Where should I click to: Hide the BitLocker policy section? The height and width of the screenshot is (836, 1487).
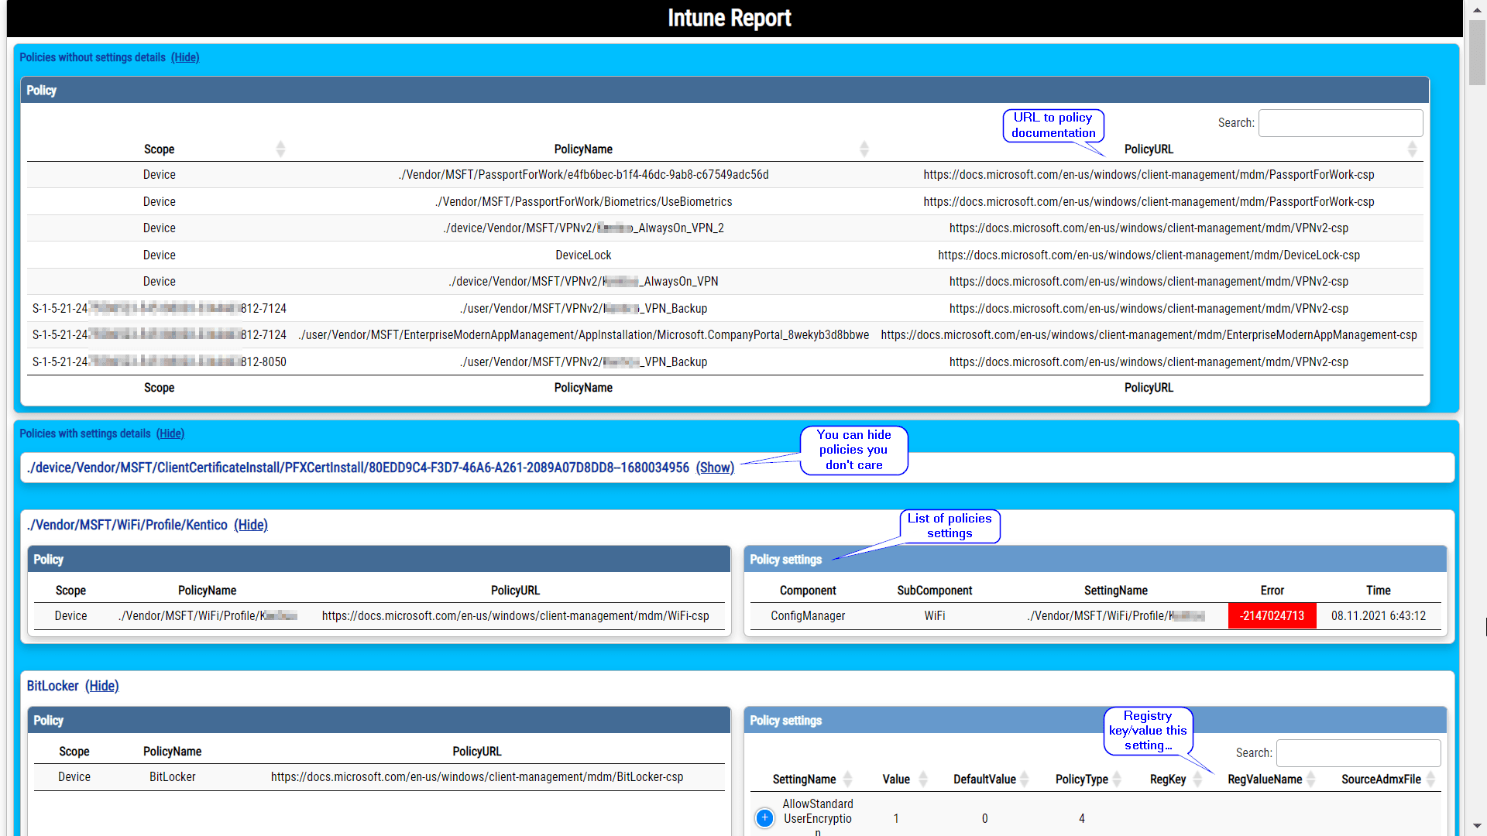click(x=102, y=686)
